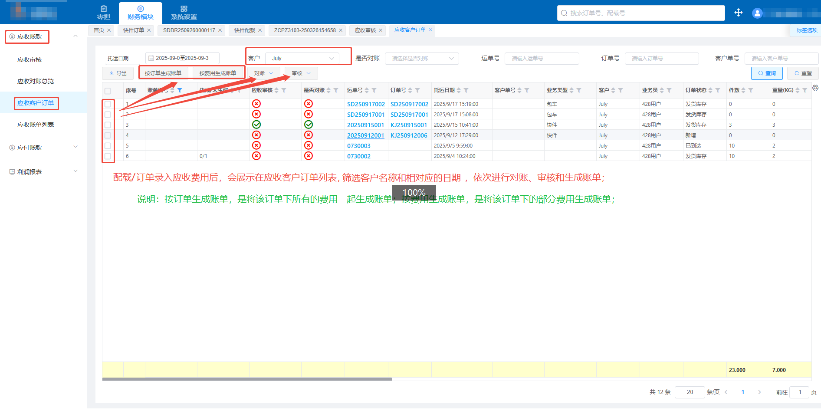Check the select-all header checkbox
The width and height of the screenshot is (821, 411).
coord(108,91)
